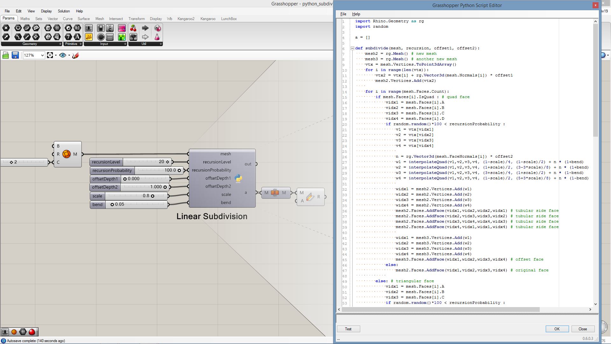
Task: Select the pink flask icon in Util
Action: coord(157,37)
